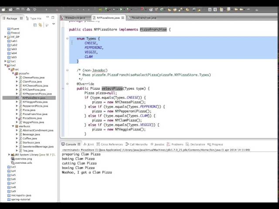Collapse the enum Types code fold

[68, 39]
